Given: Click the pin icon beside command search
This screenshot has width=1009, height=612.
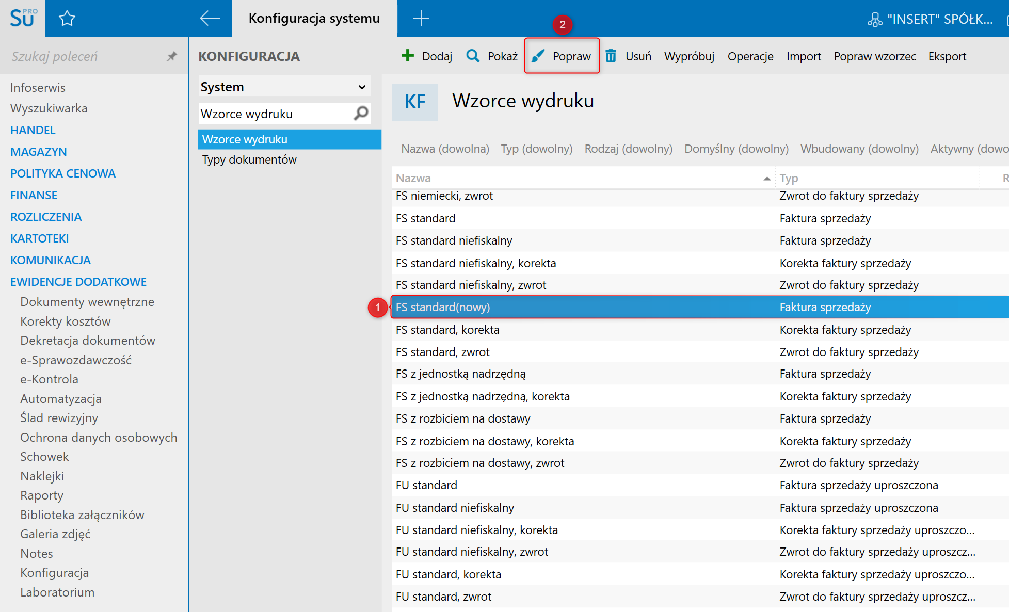Looking at the screenshot, I should coord(172,56).
